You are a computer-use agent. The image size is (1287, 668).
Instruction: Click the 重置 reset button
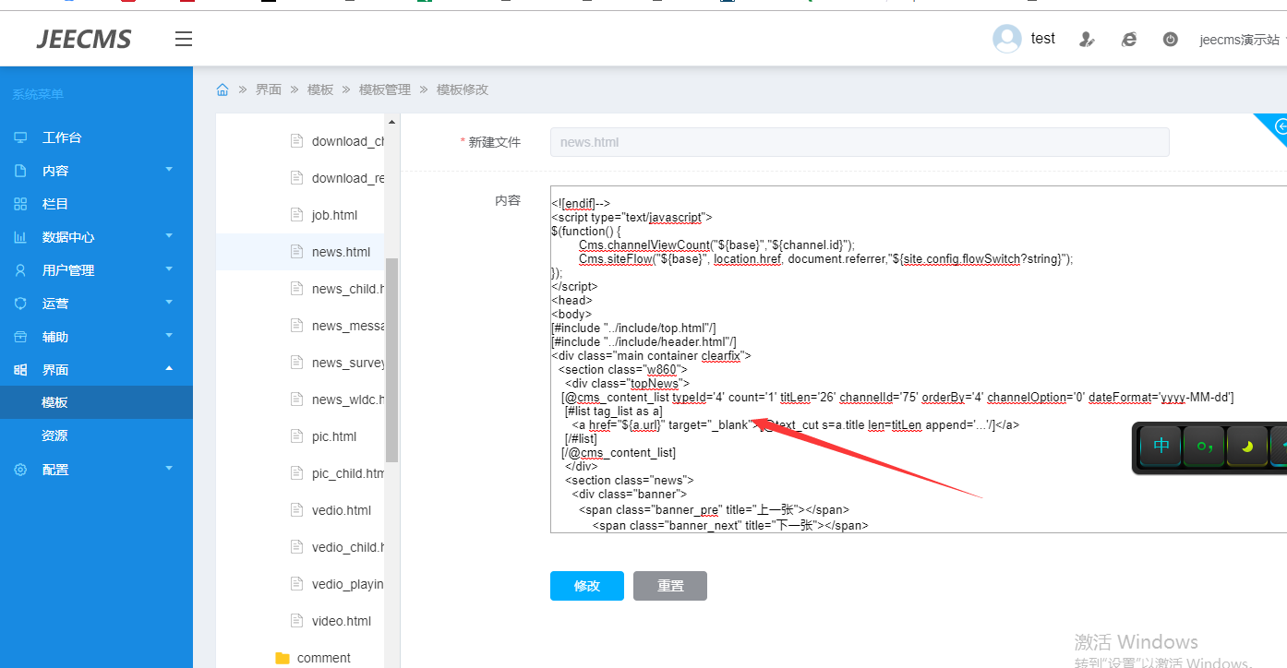(670, 586)
